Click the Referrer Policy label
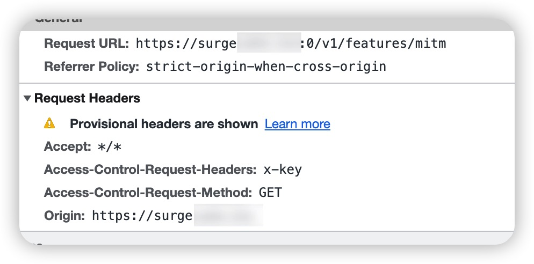Viewport: 534px width, 264px height. pyautogui.click(x=92, y=67)
